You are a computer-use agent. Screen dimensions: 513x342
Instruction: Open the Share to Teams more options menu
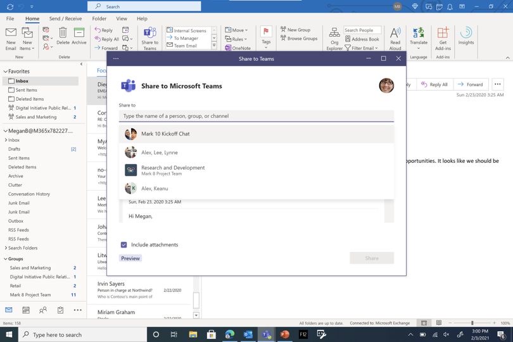(x=116, y=58)
